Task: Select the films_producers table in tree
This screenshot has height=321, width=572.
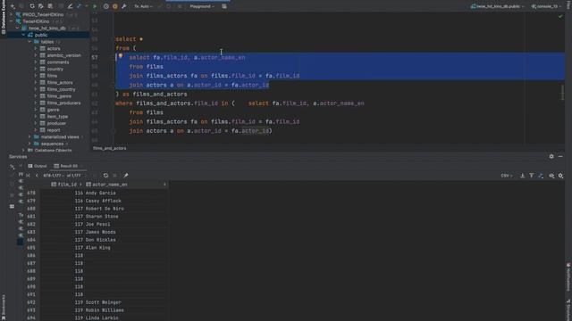Action: click(63, 103)
